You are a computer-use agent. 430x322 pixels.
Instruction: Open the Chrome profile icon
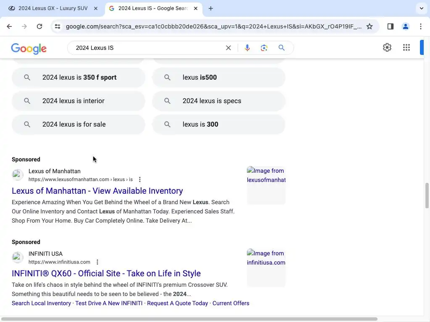click(x=406, y=26)
